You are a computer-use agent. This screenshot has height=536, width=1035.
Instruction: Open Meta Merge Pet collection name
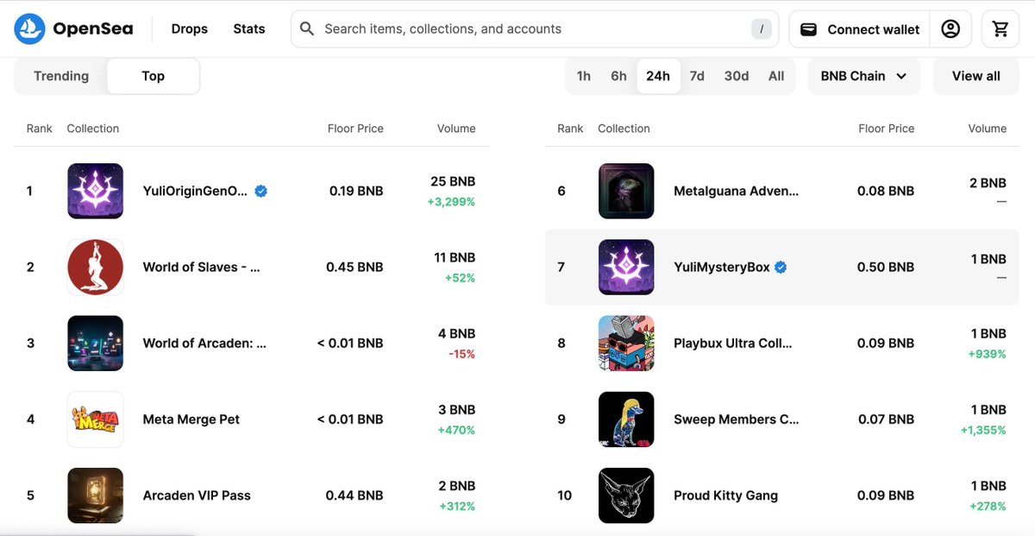191,419
